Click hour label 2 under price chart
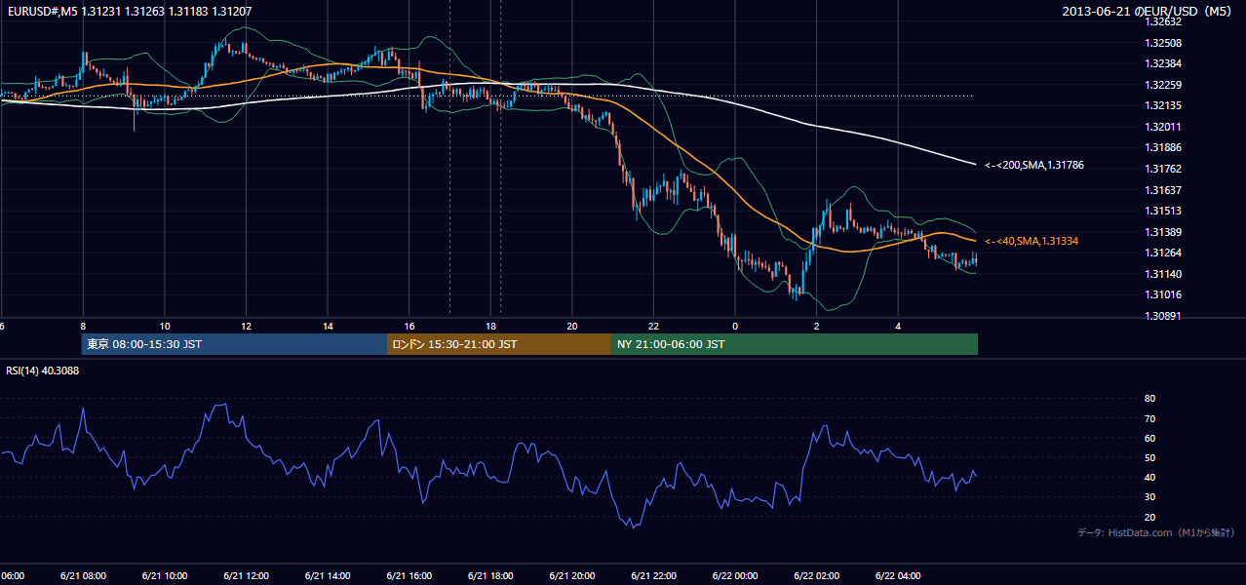Screen dimensions: 1246x585 [x=817, y=326]
